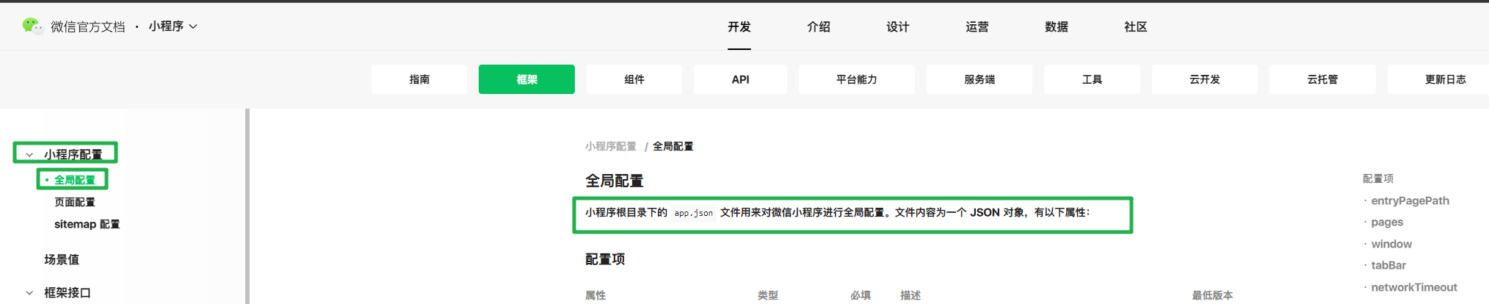Jump to entryPagePath in the right outline
1489x304 pixels.
(1410, 200)
